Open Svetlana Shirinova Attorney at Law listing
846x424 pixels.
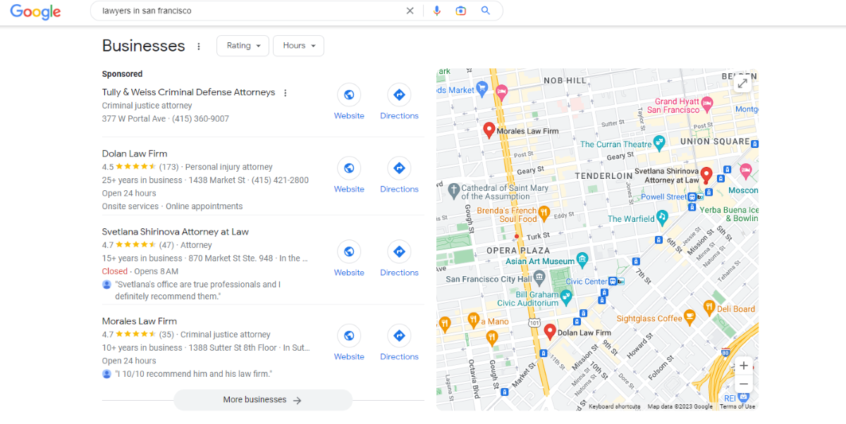click(x=176, y=232)
